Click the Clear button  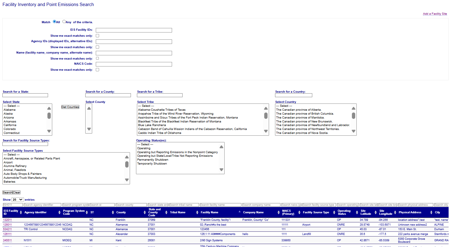pyautogui.click(x=17, y=193)
